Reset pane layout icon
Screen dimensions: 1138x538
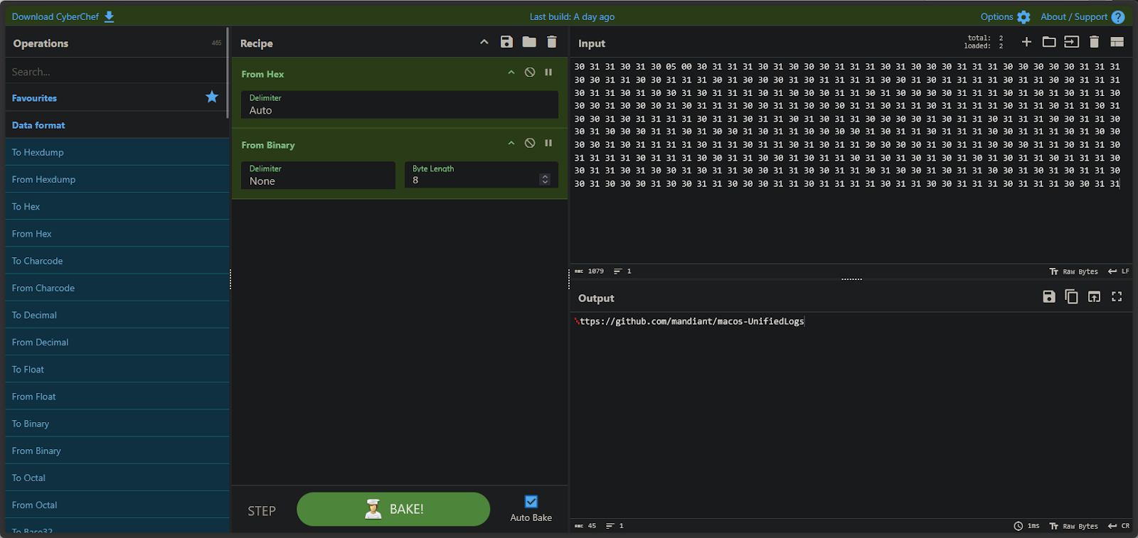1117,43
